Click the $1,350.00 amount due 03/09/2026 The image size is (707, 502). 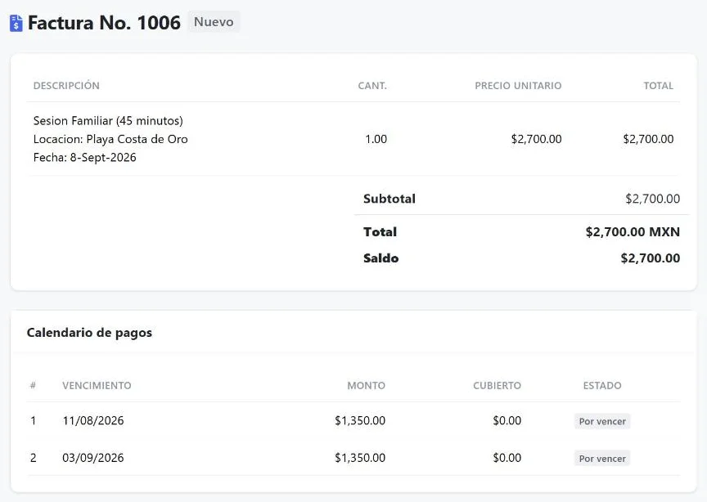pos(360,458)
